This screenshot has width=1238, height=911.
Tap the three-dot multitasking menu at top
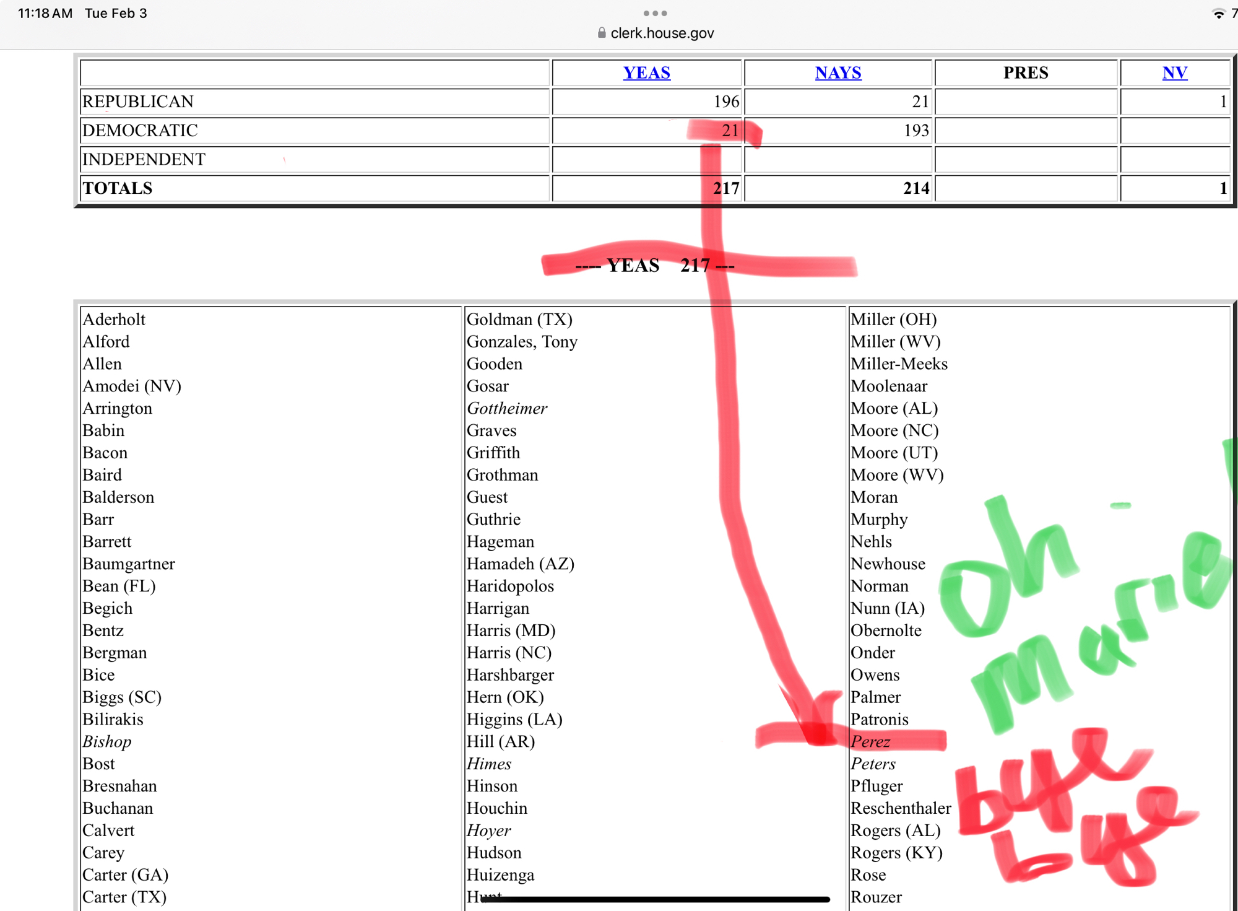pos(655,13)
